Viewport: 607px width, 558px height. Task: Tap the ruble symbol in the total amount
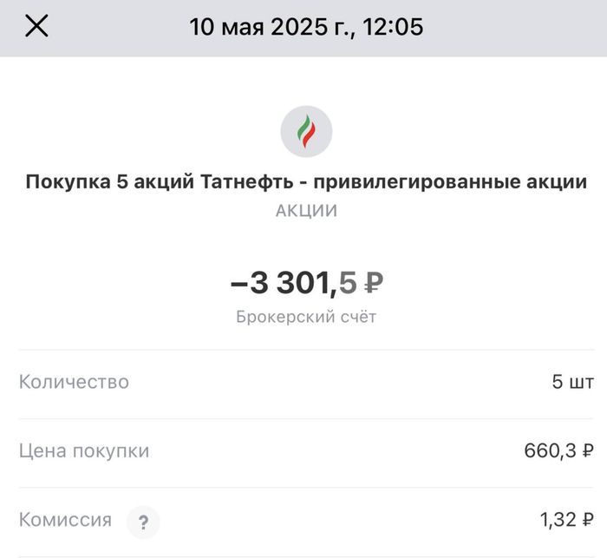click(372, 282)
